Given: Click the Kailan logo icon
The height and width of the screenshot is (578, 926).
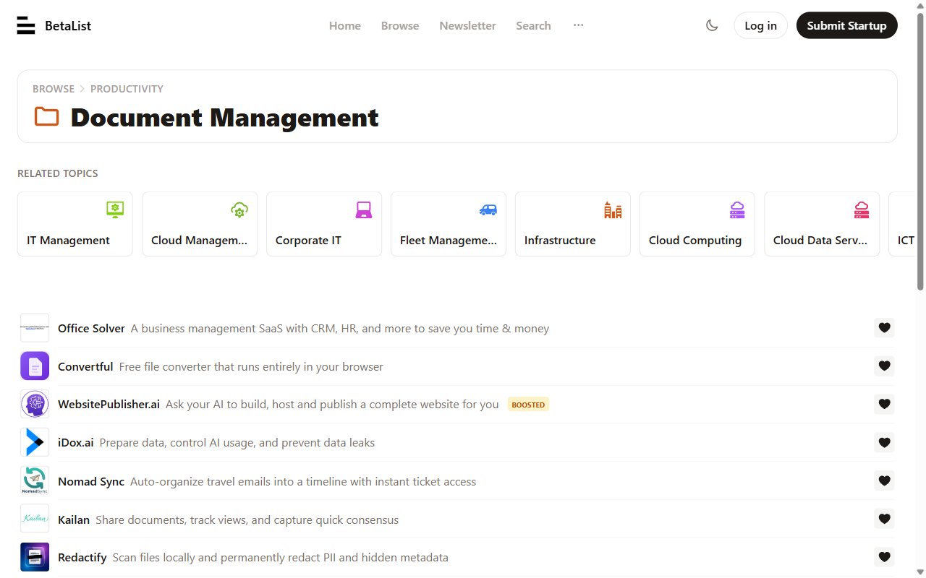Looking at the screenshot, I should (35, 519).
